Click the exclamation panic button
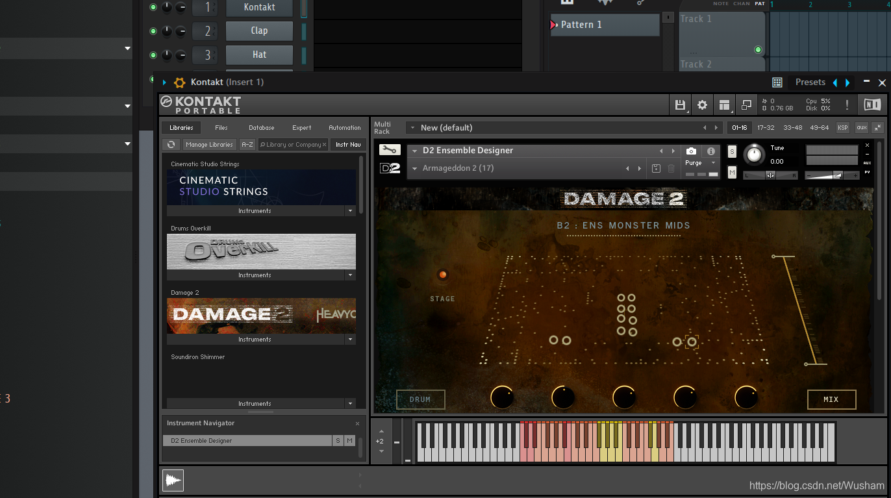Screen dimensions: 891x498 click(847, 105)
